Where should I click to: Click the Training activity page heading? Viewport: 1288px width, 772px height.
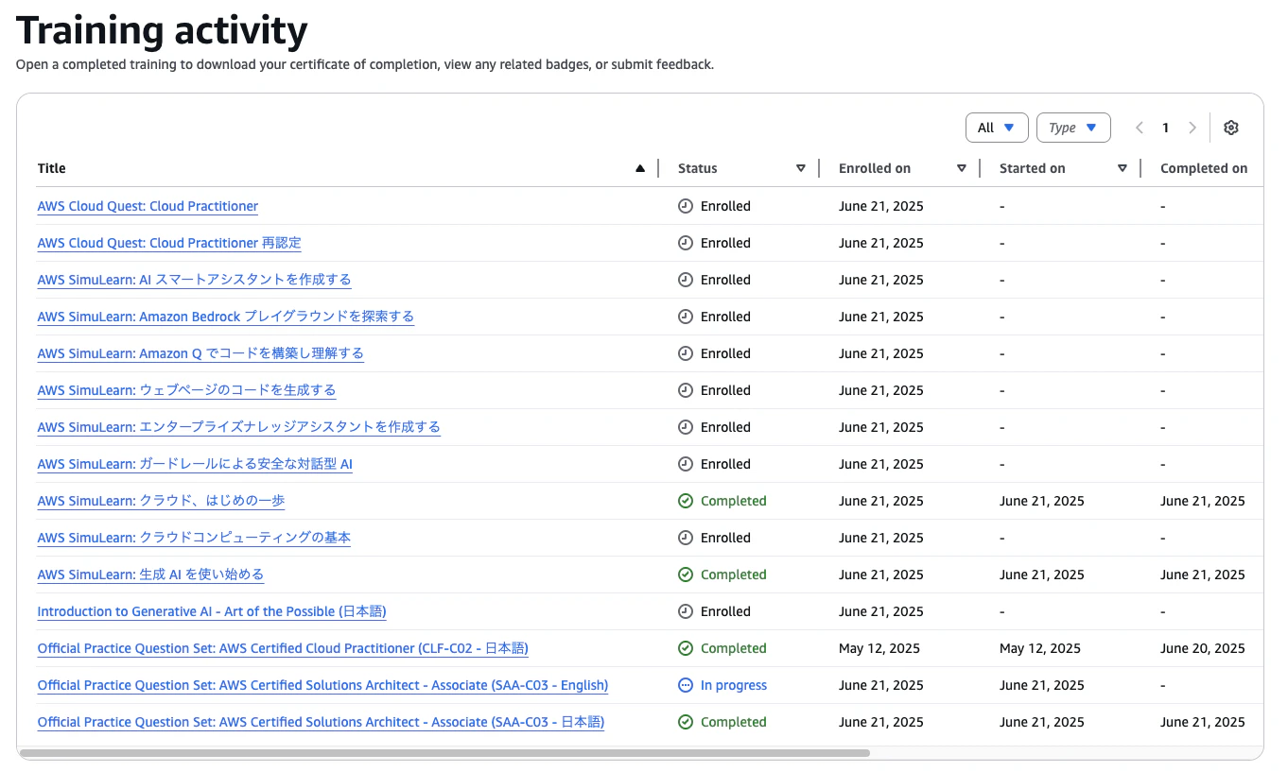tap(162, 31)
